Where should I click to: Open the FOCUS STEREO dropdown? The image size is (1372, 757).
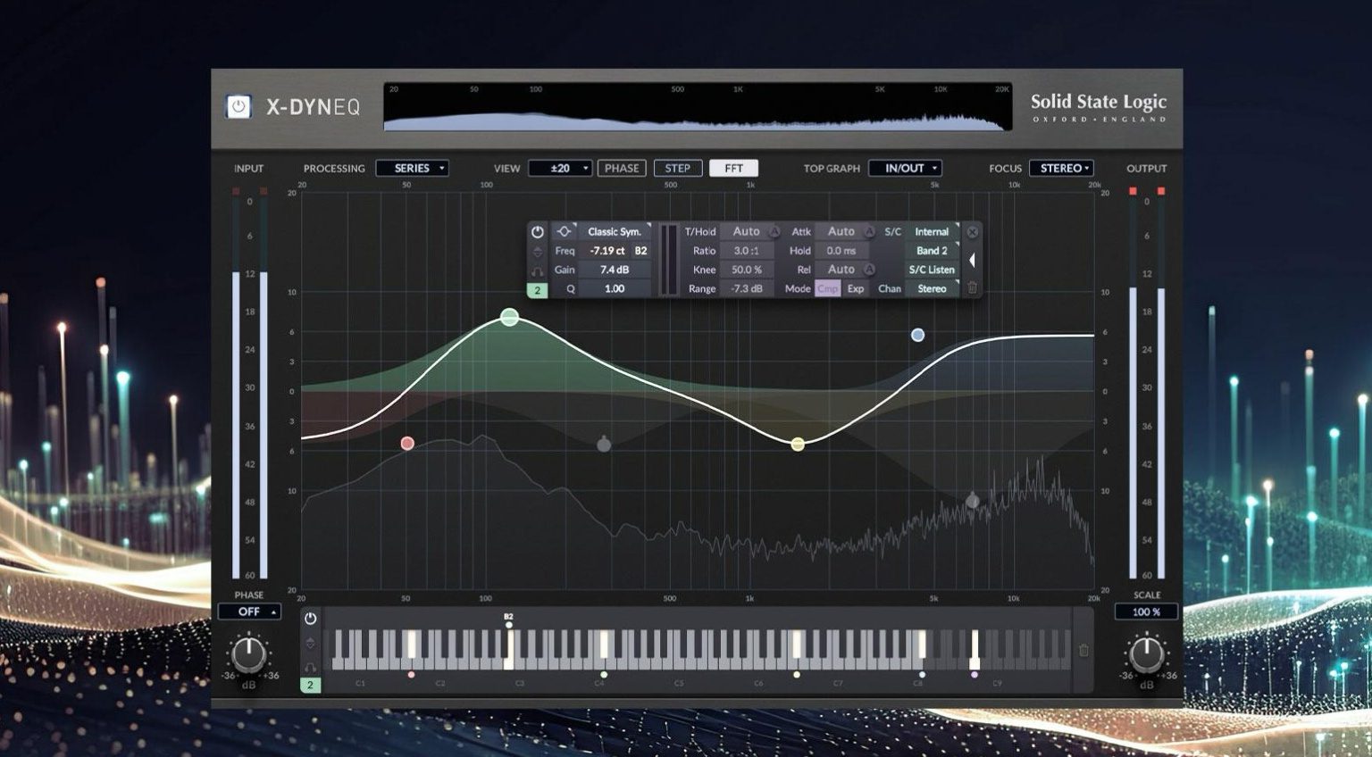(x=1061, y=168)
